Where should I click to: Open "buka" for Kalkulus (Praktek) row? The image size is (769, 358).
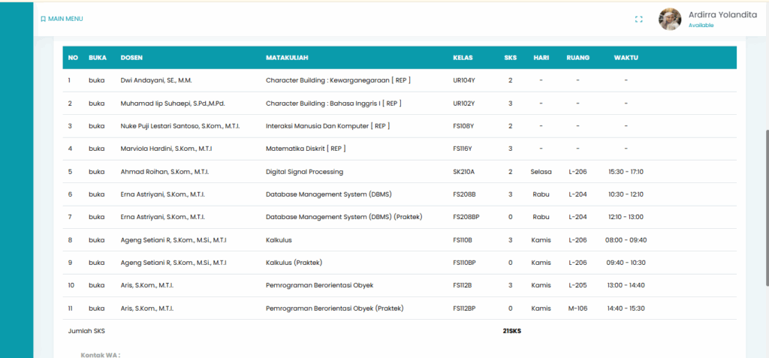click(x=96, y=263)
